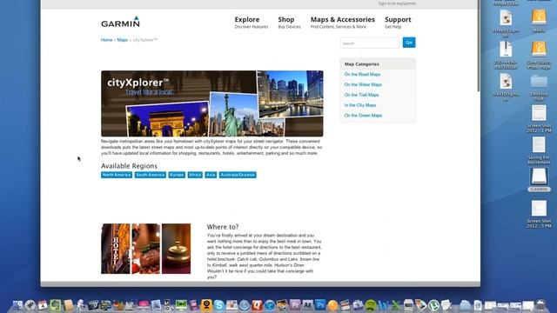Select the North America region tag
Screen dimensions: 557x313
tap(116, 175)
